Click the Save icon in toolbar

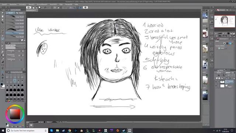(39, 7)
